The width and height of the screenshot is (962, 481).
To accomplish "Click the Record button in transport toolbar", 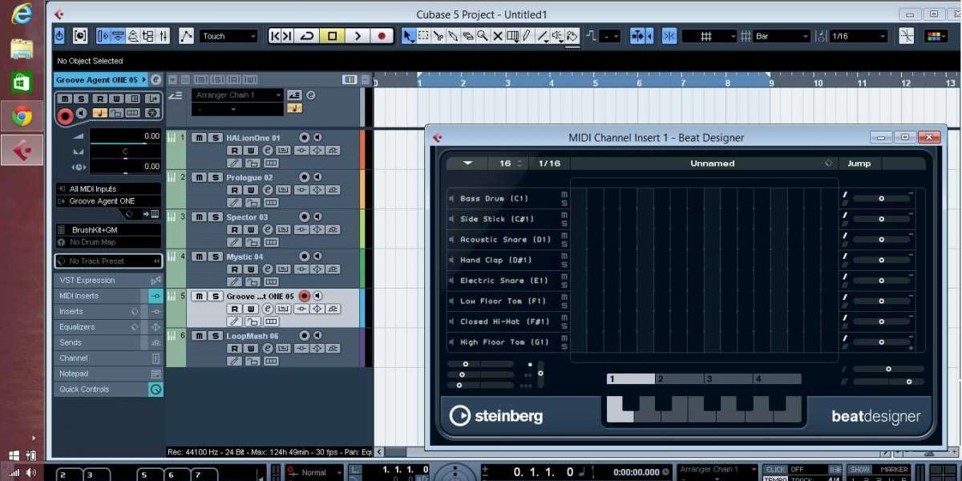I will pos(382,36).
